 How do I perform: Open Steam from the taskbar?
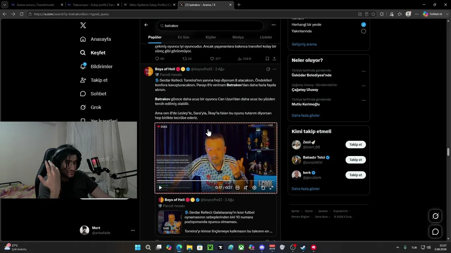click(x=303, y=247)
